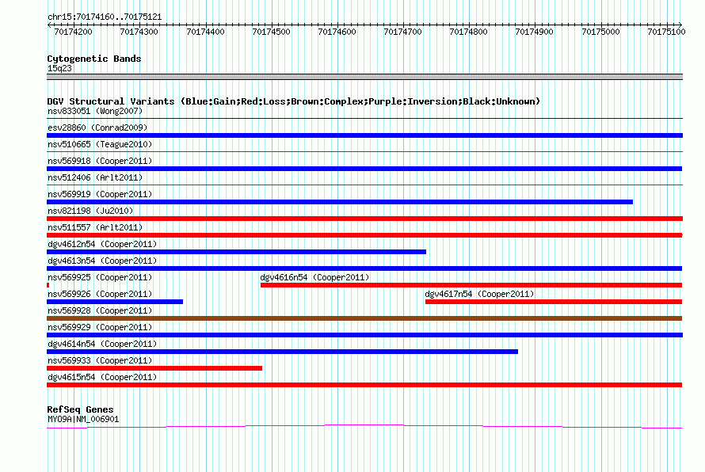Click the RefSeq Genes track title
This screenshot has height=472, width=705.
coord(81,409)
